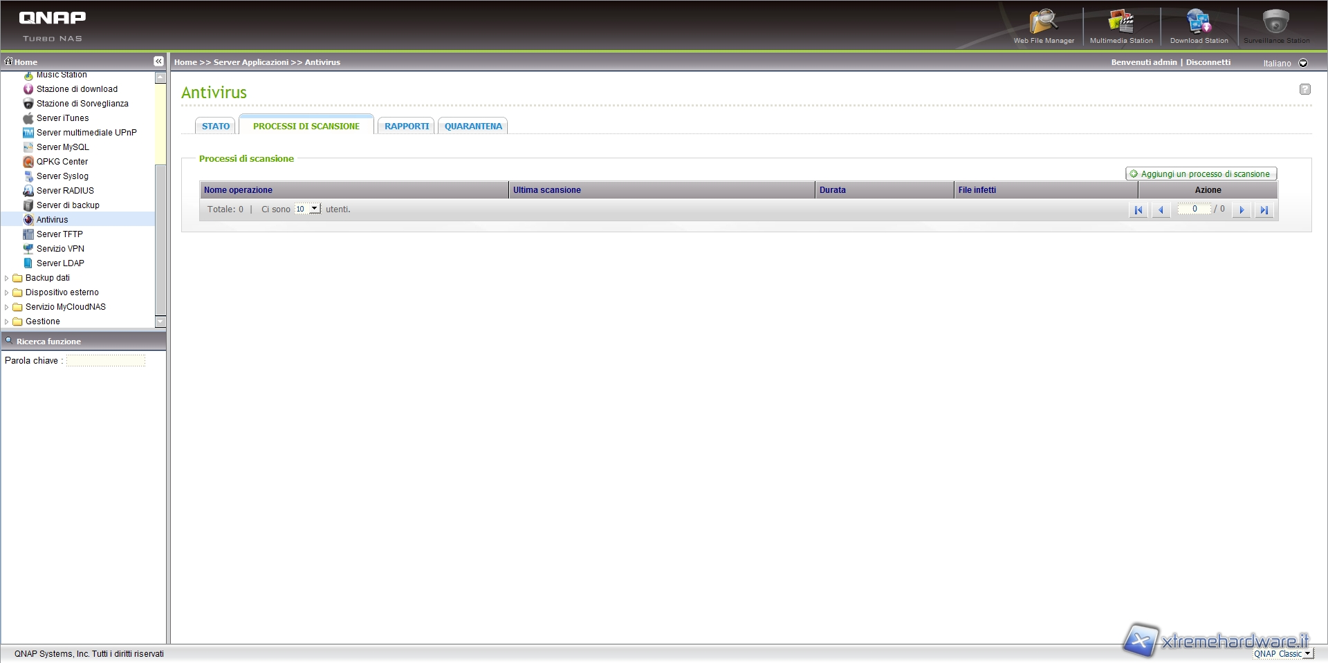The width and height of the screenshot is (1328, 663).
Task: Open the Italiano language dropdown
Action: [x=1303, y=63]
